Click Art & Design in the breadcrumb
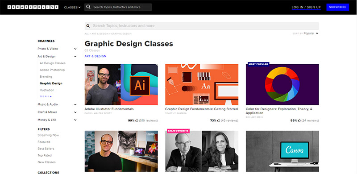Viewport: 357px width, 174px height. click(100, 34)
